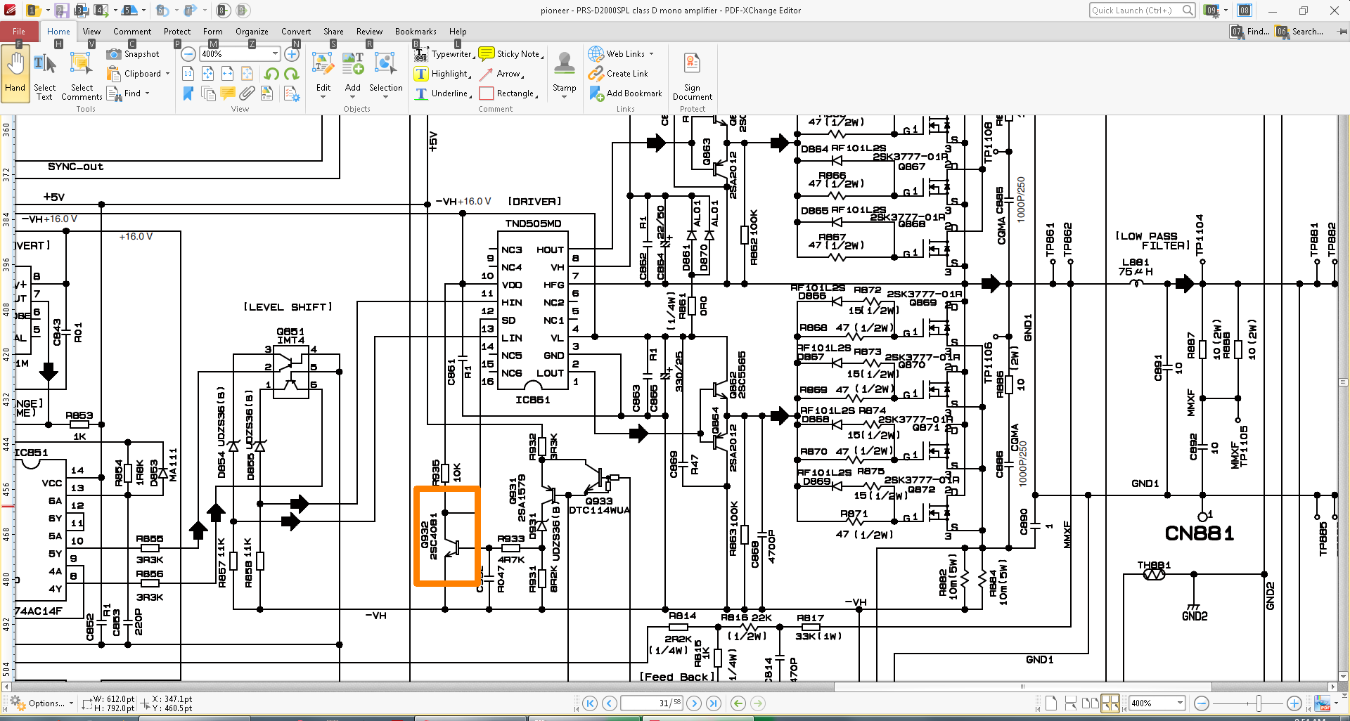Viewport: 1350px width, 721px height.
Task: Click the status bar zoom slider handle
Action: pos(1259,703)
